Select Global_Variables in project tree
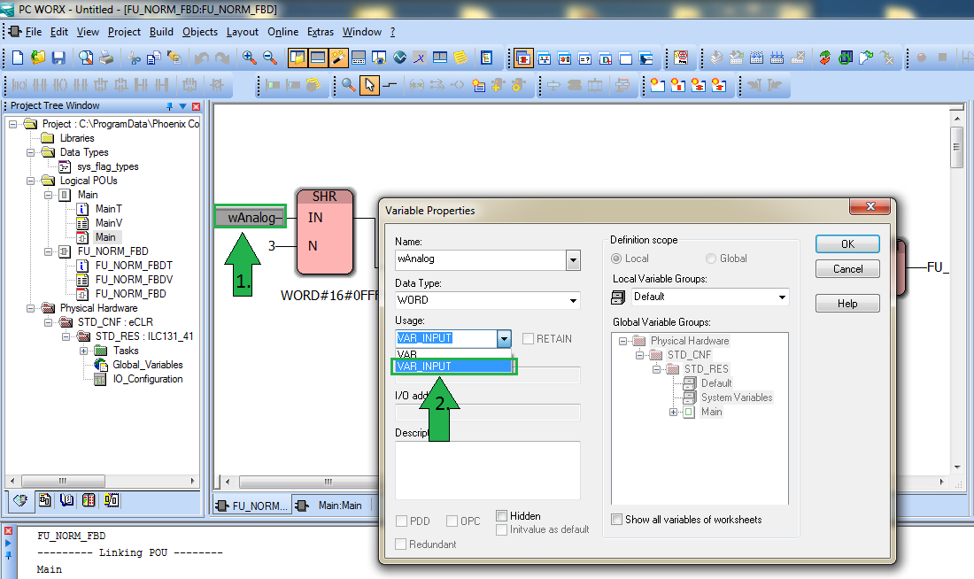974x579 pixels. (147, 365)
